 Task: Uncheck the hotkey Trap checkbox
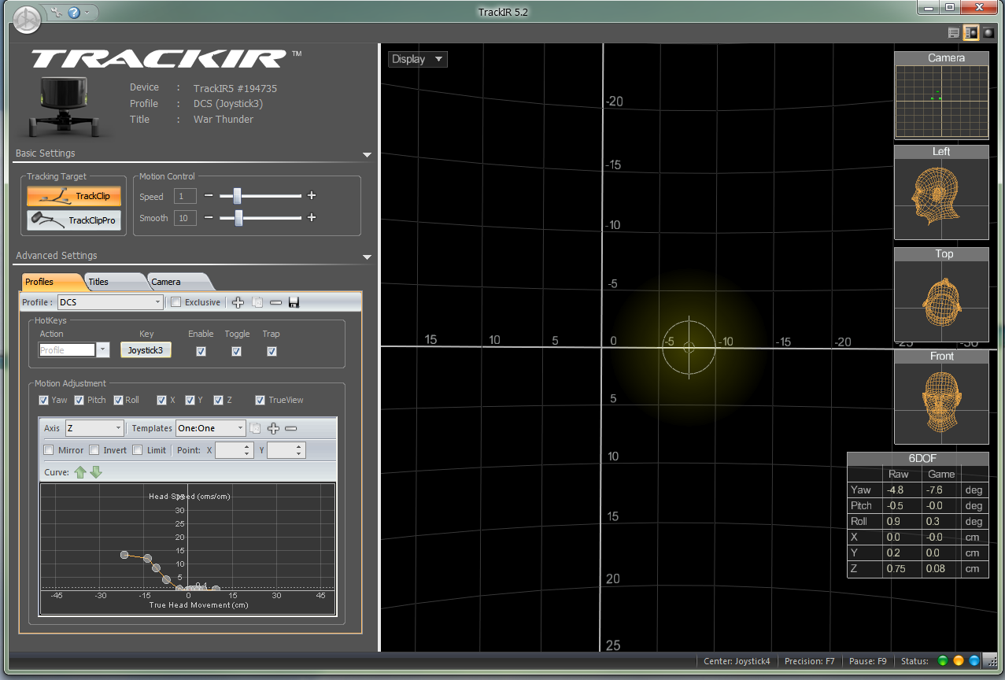coord(272,351)
